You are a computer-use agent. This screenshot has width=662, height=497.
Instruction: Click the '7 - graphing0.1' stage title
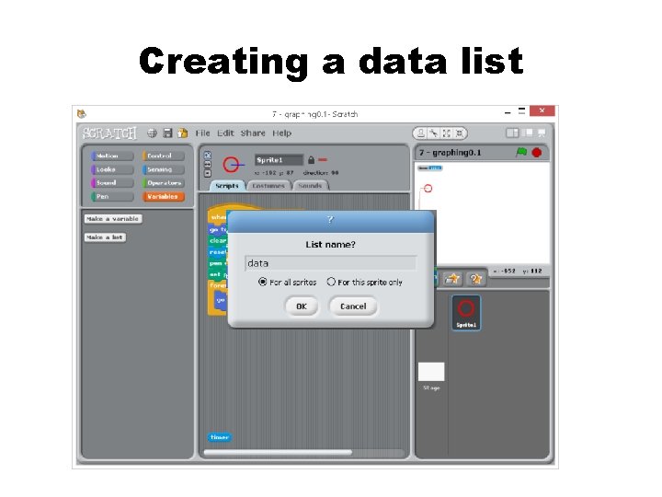click(x=450, y=153)
